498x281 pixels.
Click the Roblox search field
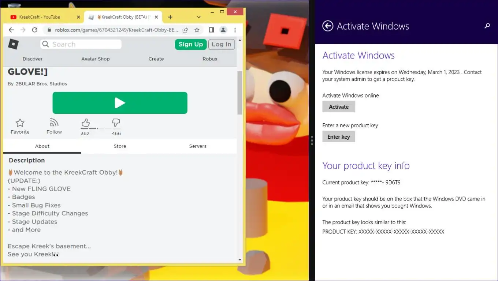(81, 44)
